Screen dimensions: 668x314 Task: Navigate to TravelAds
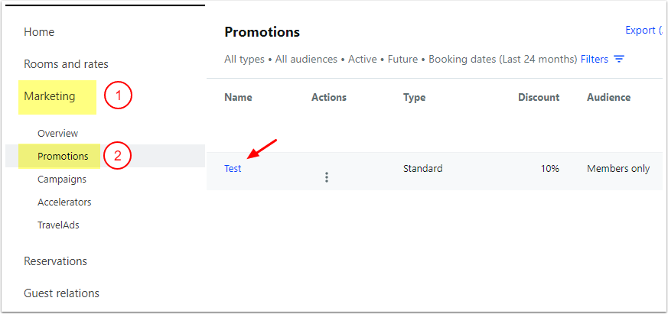58,225
